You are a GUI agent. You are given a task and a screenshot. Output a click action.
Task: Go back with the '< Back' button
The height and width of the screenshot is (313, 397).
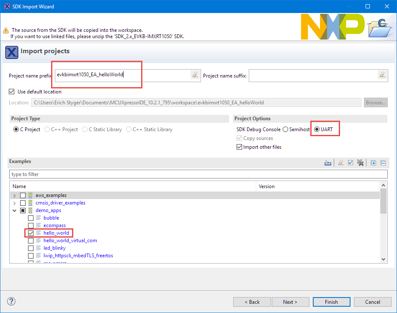[x=252, y=302]
